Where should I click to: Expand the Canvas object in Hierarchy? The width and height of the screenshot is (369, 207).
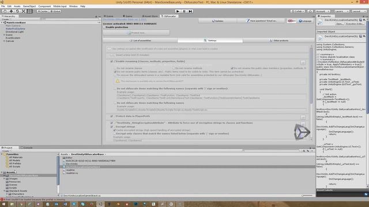[x=4, y=41]
